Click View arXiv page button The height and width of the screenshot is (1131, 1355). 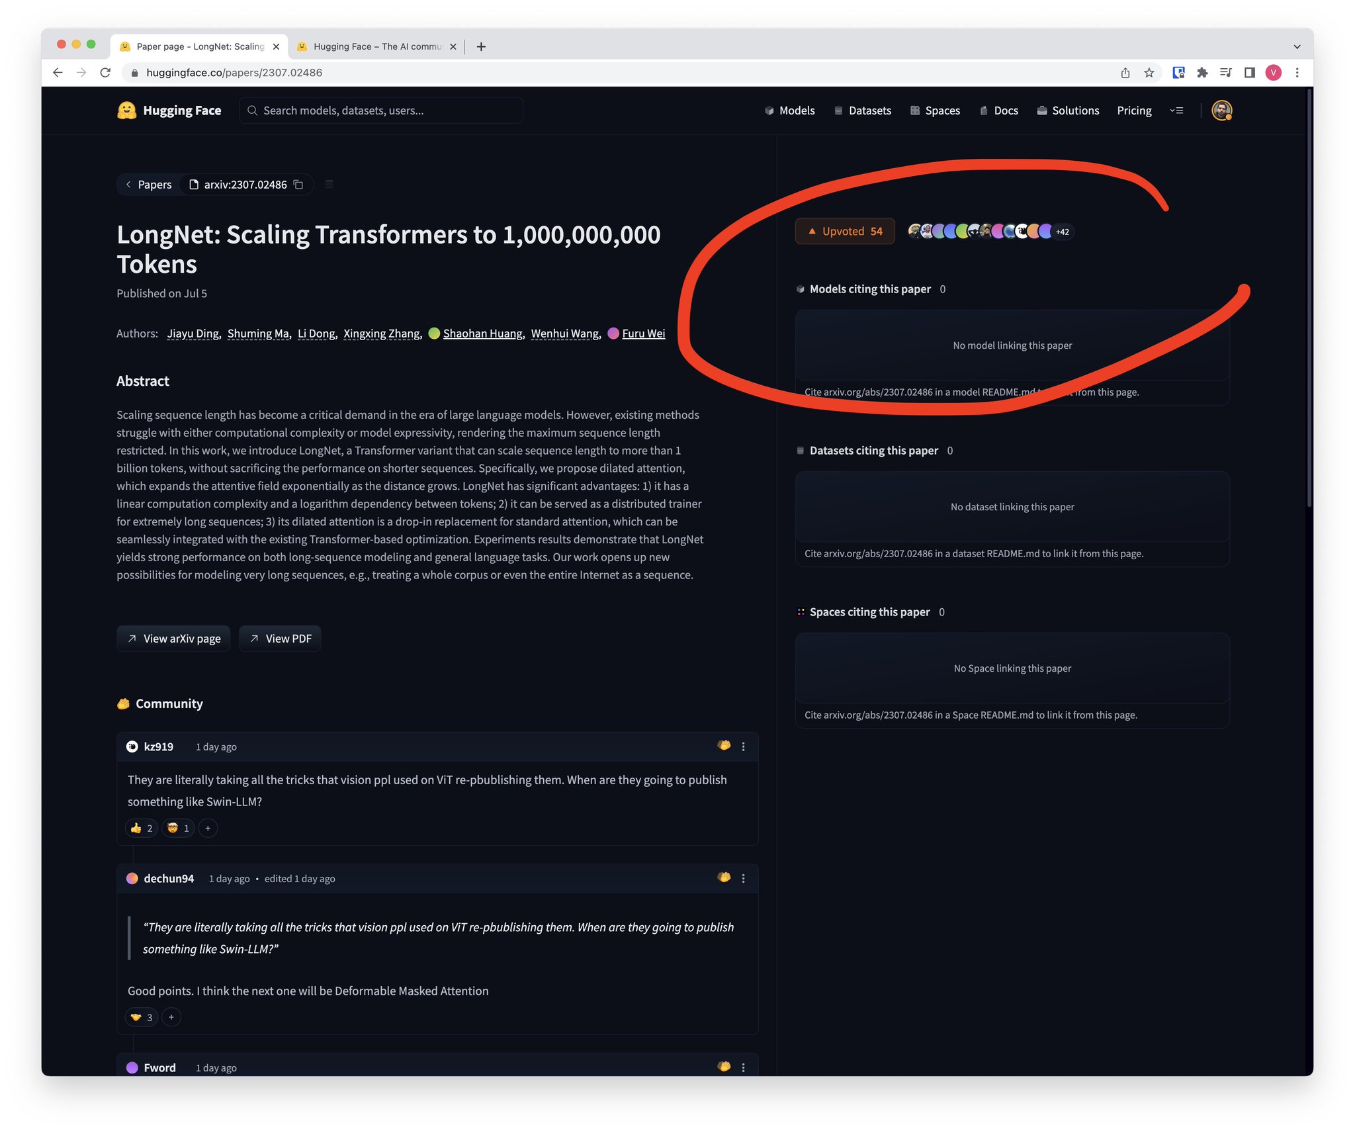pos(173,639)
